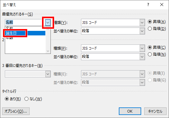169x118 pixels.
Task: Close the 並べ替え dialog
Action: tap(162, 5)
